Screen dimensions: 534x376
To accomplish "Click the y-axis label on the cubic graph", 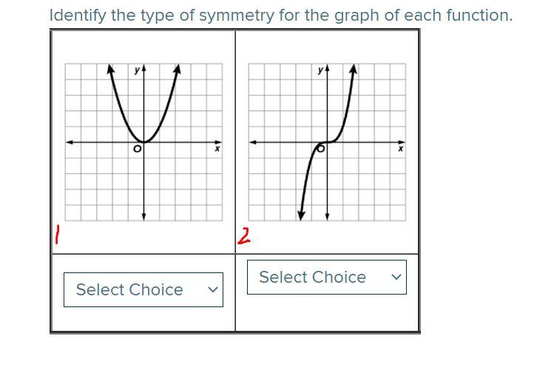I will coord(320,70).
